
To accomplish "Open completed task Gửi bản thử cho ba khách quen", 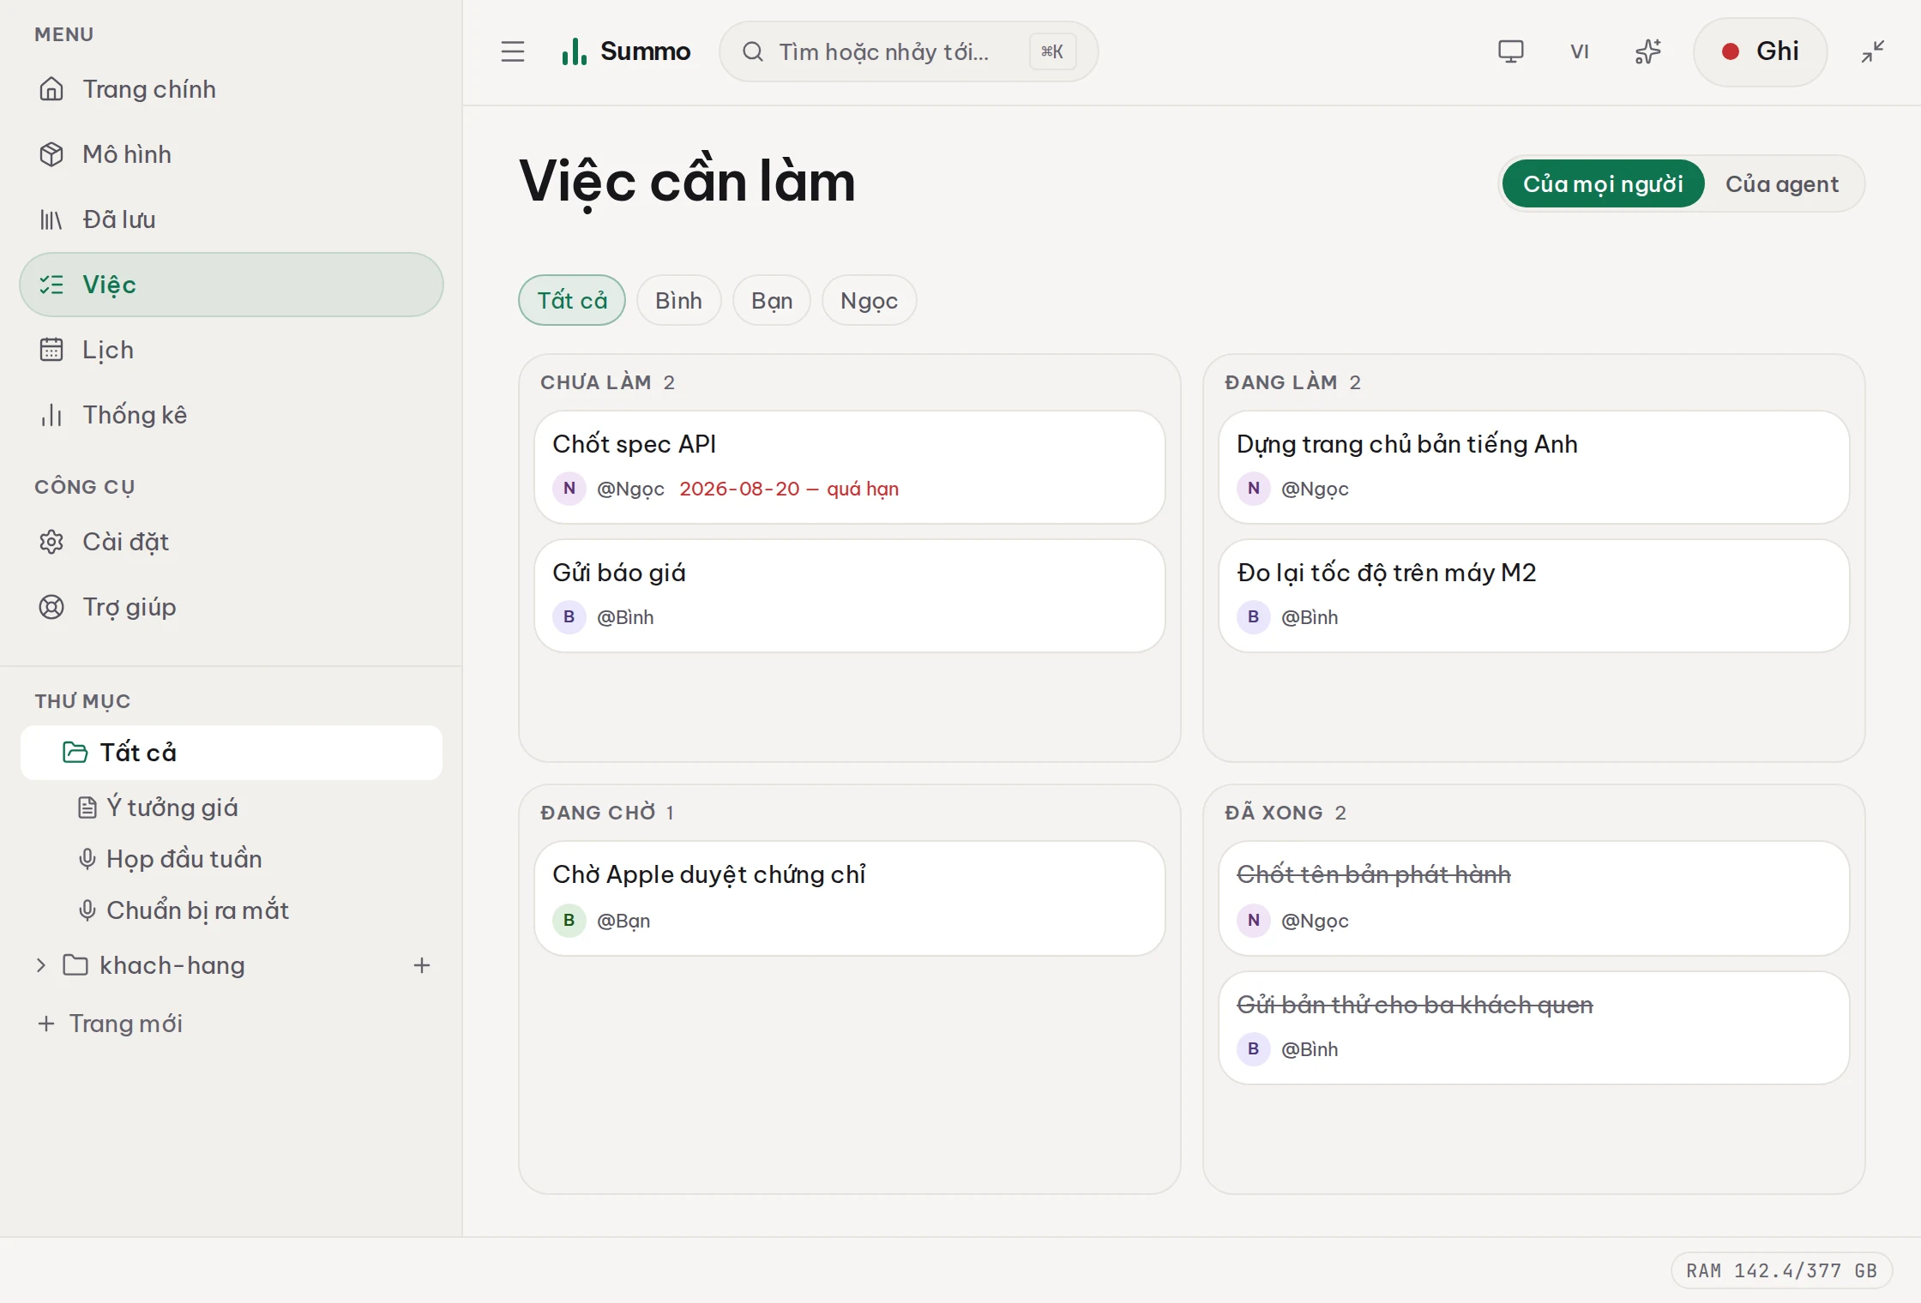I will click(x=1533, y=1028).
